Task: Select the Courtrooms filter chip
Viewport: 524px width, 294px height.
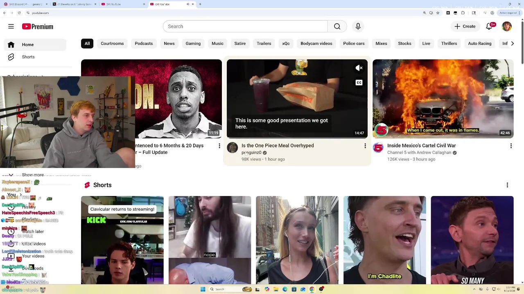Action: click(x=112, y=44)
